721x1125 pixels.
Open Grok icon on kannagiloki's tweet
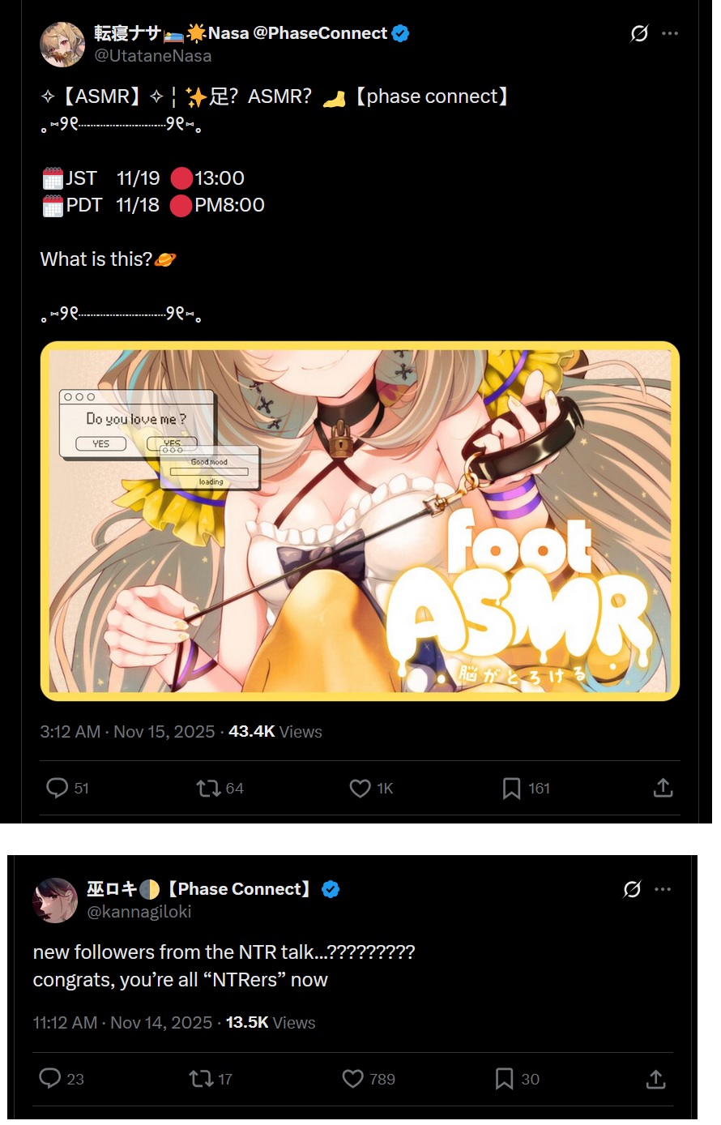pos(632,889)
